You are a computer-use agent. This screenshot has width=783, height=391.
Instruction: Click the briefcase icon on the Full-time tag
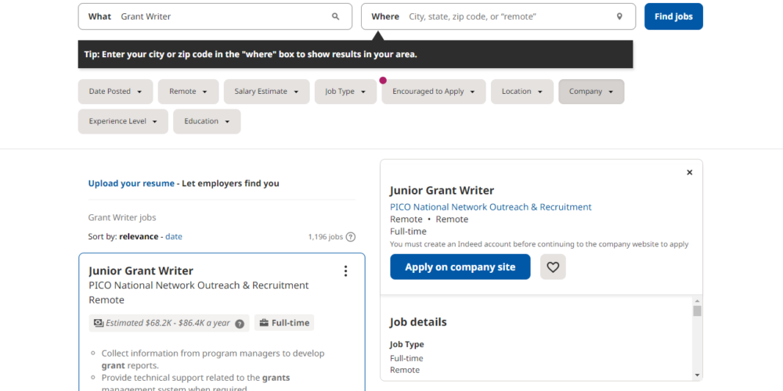click(x=264, y=322)
